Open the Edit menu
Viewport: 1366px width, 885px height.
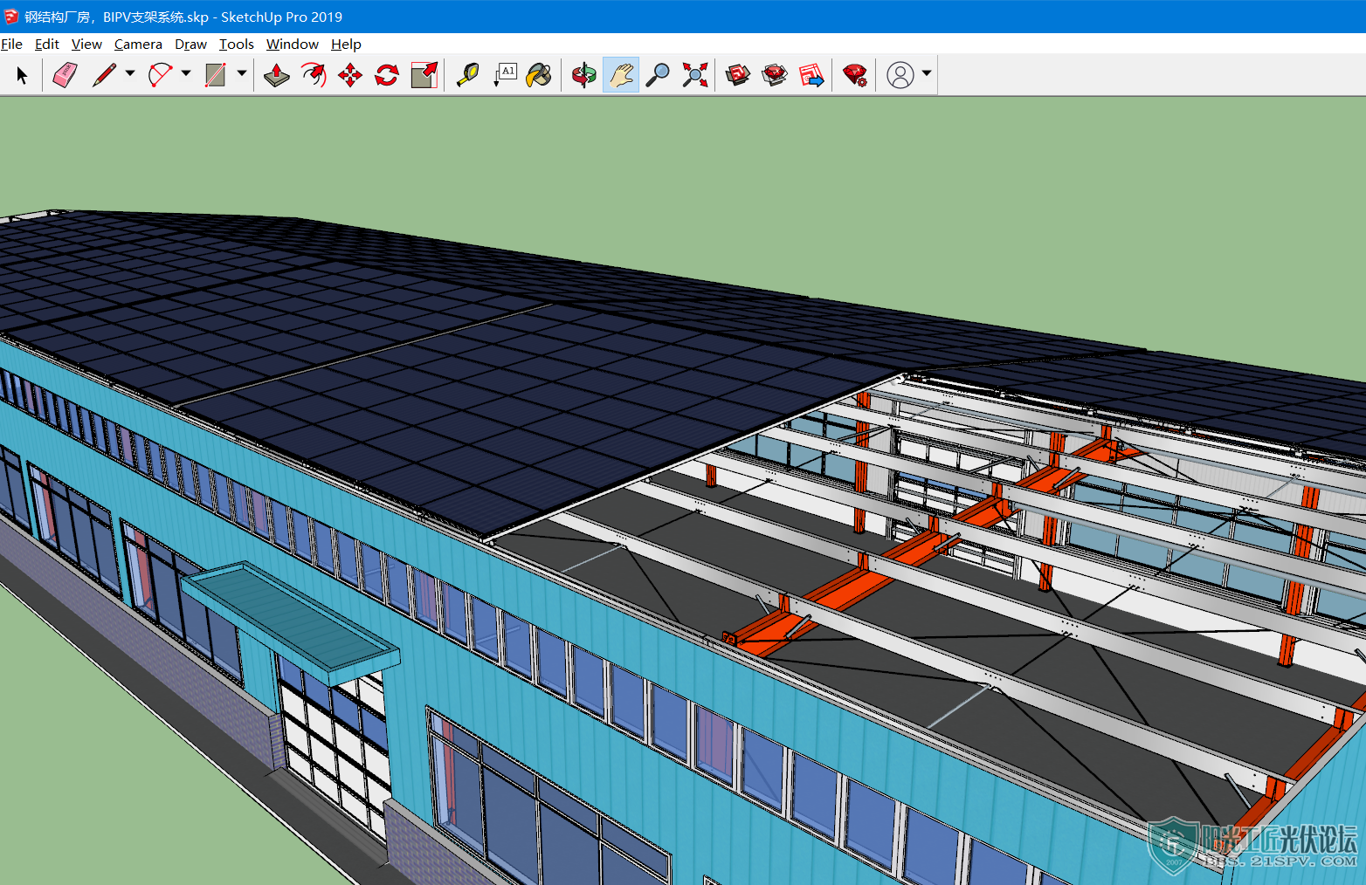click(x=47, y=44)
